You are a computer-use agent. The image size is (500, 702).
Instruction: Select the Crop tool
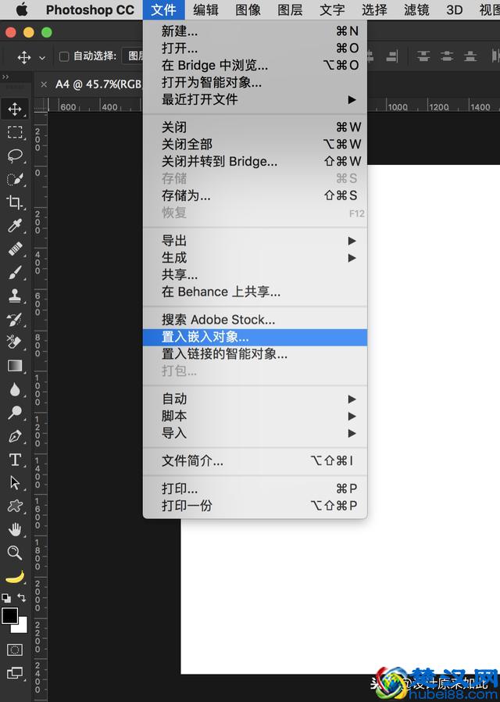pyautogui.click(x=15, y=202)
